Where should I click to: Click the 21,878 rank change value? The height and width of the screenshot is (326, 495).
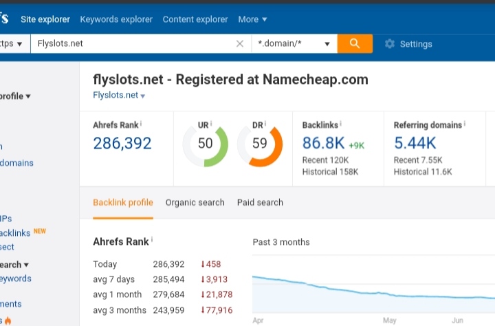pyautogui.click(x=217, y=294)
